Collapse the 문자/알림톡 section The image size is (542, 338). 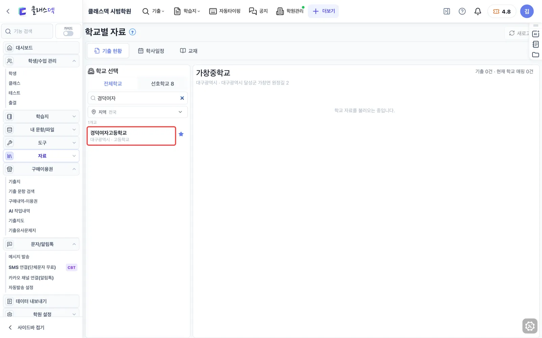[41, 244]
